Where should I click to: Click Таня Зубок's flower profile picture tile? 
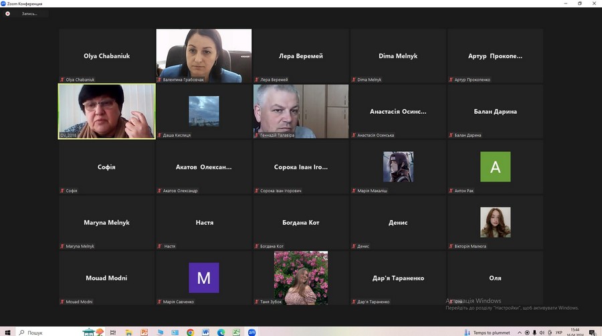300,276
